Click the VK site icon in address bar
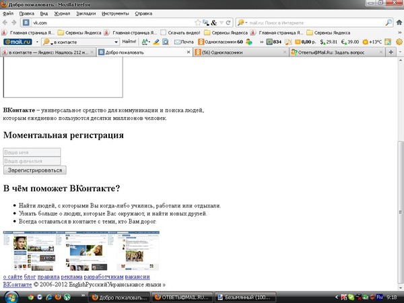This screenshot has width=404, height=303. click(26, 23)
